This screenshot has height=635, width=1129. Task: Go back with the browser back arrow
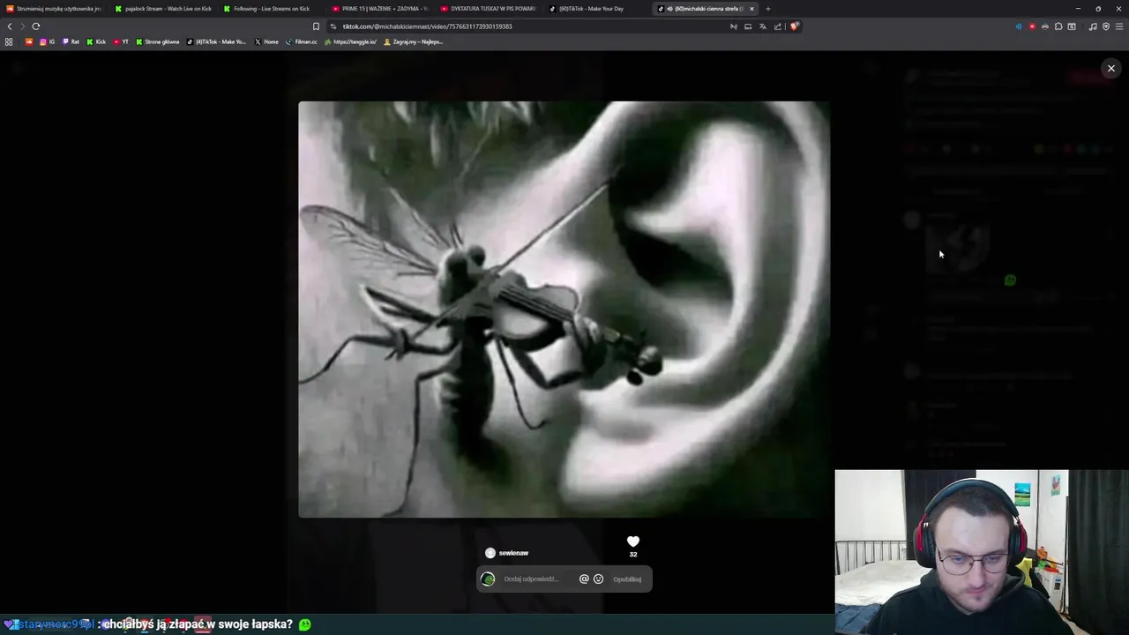click(x=10, y=26)
